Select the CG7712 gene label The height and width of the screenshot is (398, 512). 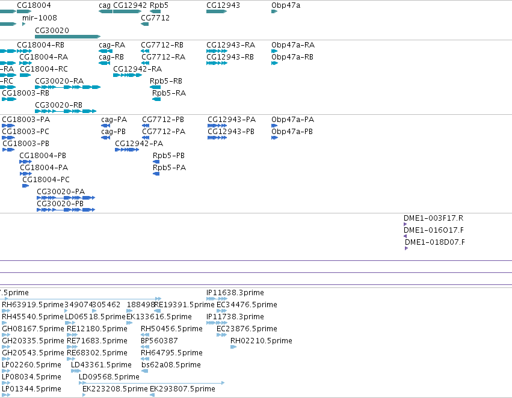tap(155, 18)
